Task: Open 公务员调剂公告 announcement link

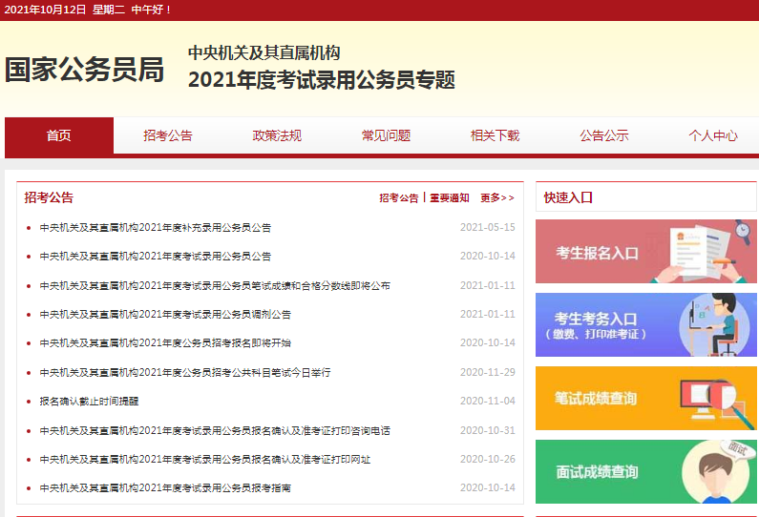Action: (165, 315)
